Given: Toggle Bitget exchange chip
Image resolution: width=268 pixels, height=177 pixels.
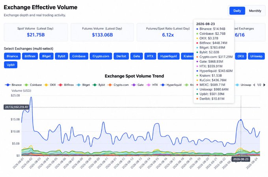Looking at the screenshot, I should click(47, 56).
